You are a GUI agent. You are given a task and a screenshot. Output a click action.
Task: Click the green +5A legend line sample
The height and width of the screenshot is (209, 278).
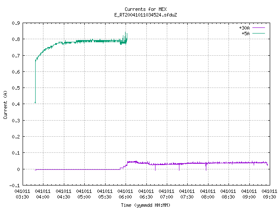pyautogui.click(x=259, y=33)
